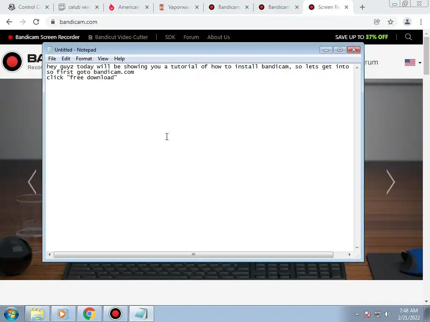The height and width of the screenshot is (322, 430).
Task: Open the Notepad View menu
Action: point(103,59)
